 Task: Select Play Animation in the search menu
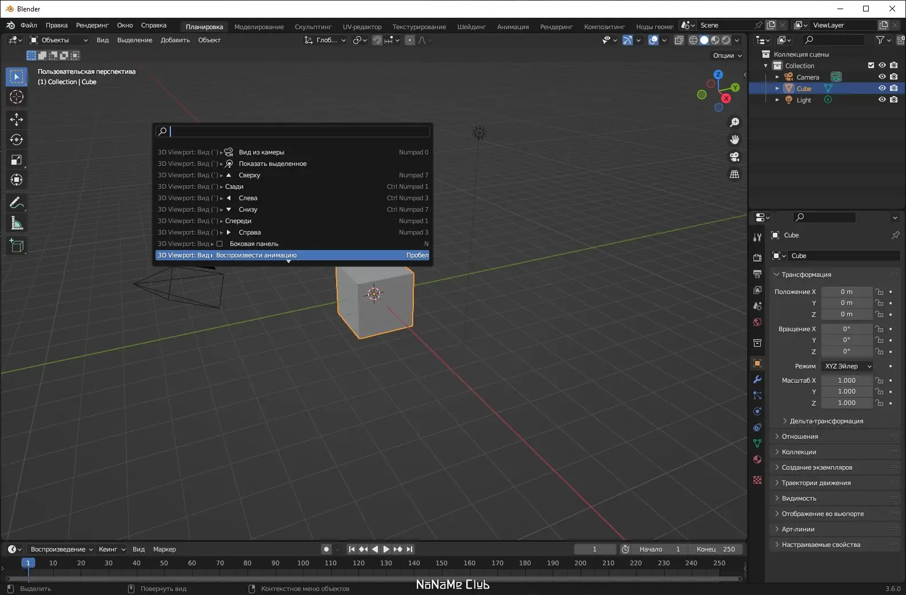(292, 255)
